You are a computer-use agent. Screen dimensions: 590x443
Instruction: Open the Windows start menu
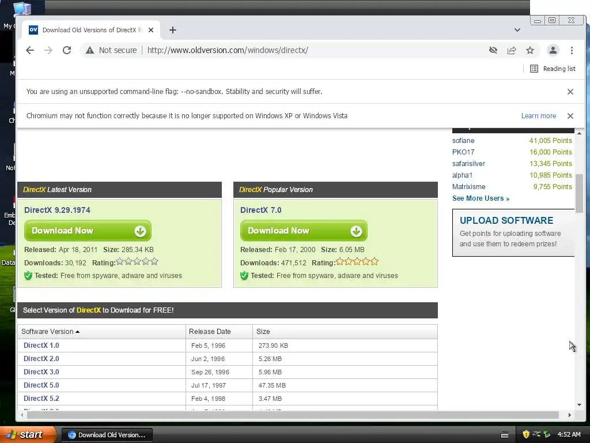point(27,435)
